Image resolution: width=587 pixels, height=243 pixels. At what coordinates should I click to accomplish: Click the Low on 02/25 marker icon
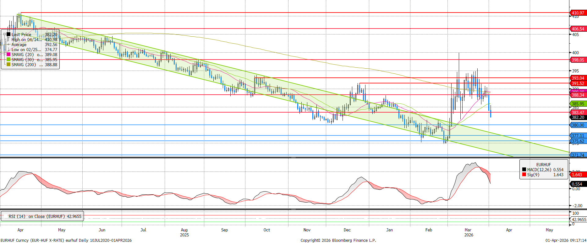(x=8, y=50)
